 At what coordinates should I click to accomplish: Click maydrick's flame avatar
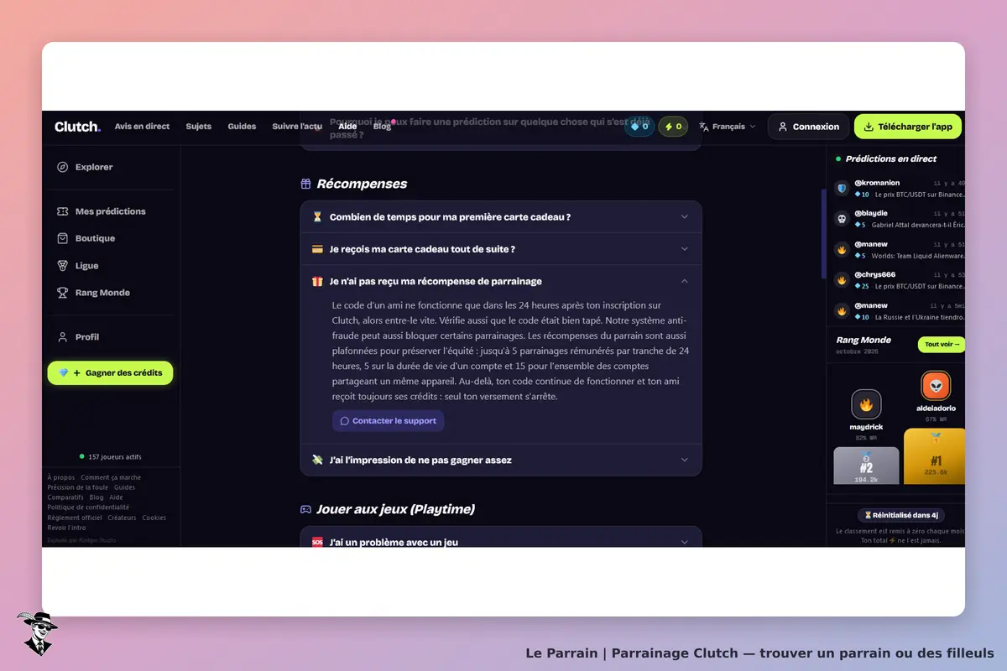[866, 404]
